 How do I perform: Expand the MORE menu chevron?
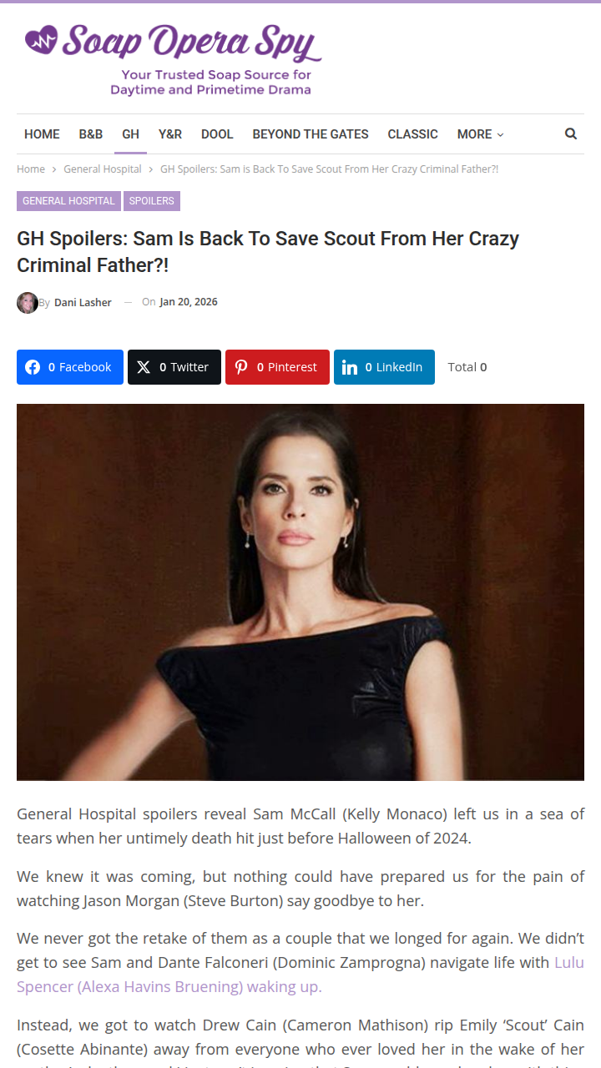501,134
